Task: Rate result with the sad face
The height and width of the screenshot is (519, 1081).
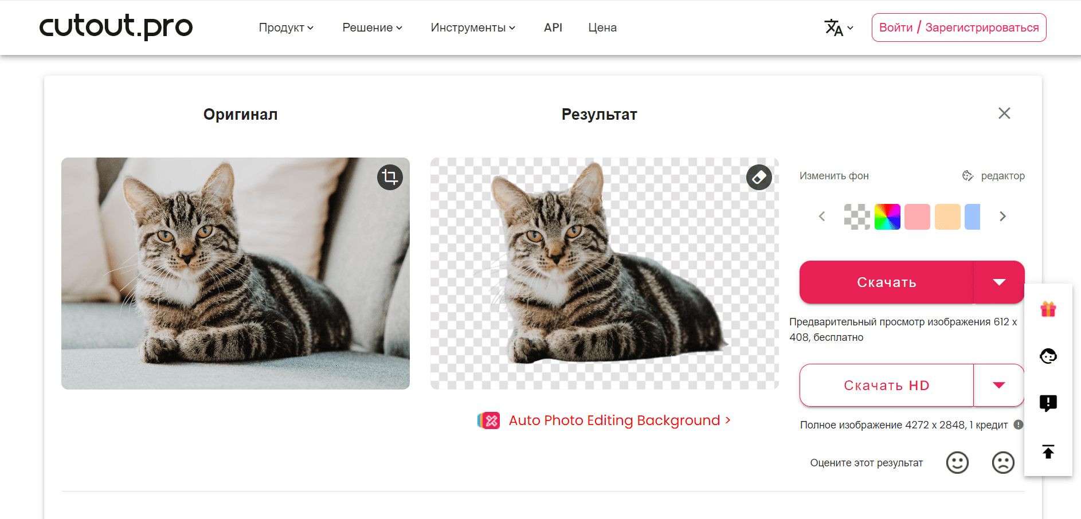Action: 1002,462
